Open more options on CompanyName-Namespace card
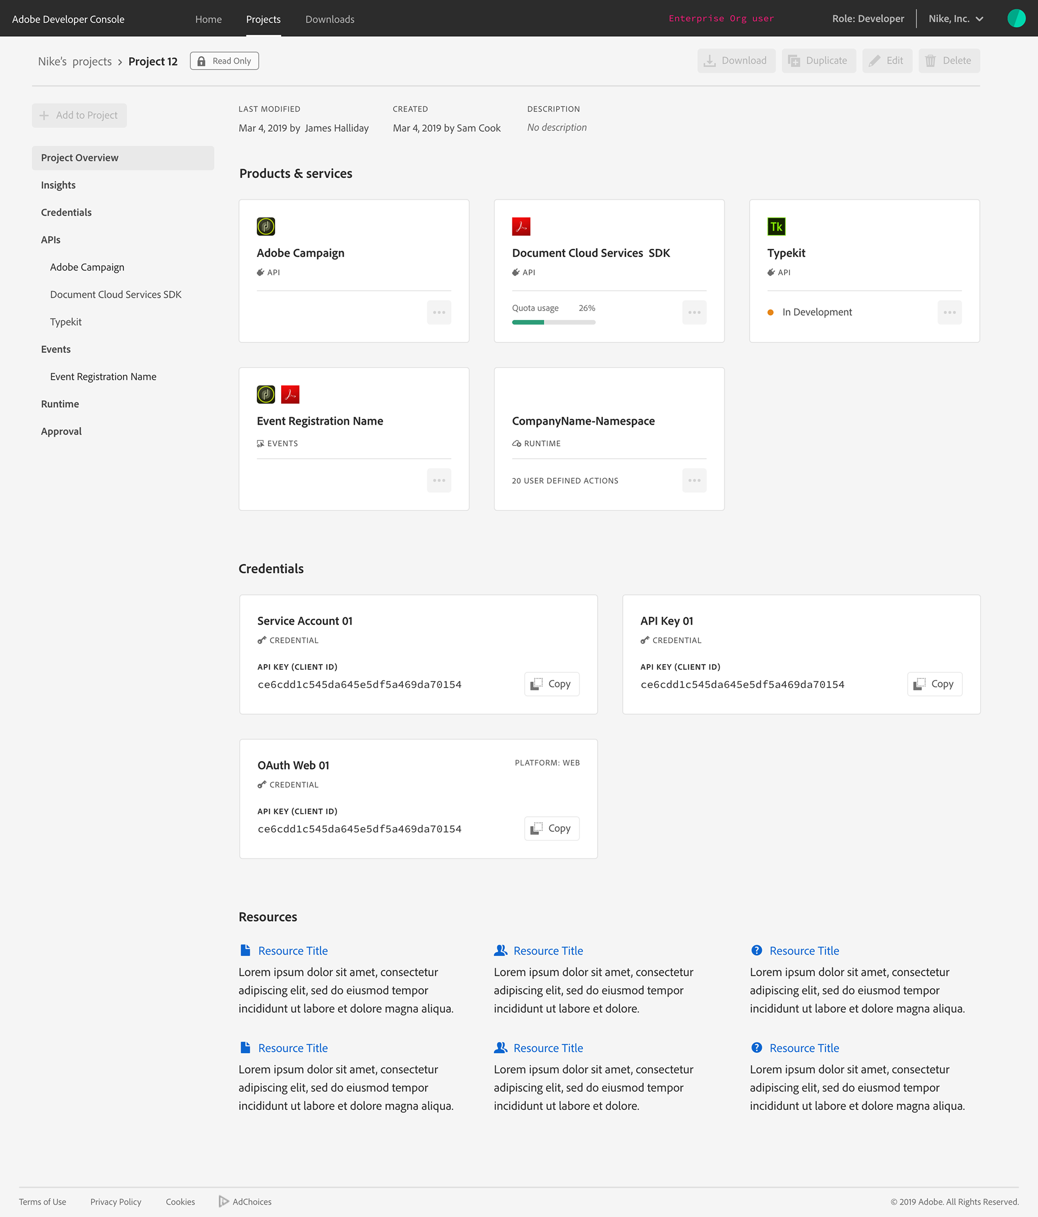1038x1217 pixels. click(695, 480)
